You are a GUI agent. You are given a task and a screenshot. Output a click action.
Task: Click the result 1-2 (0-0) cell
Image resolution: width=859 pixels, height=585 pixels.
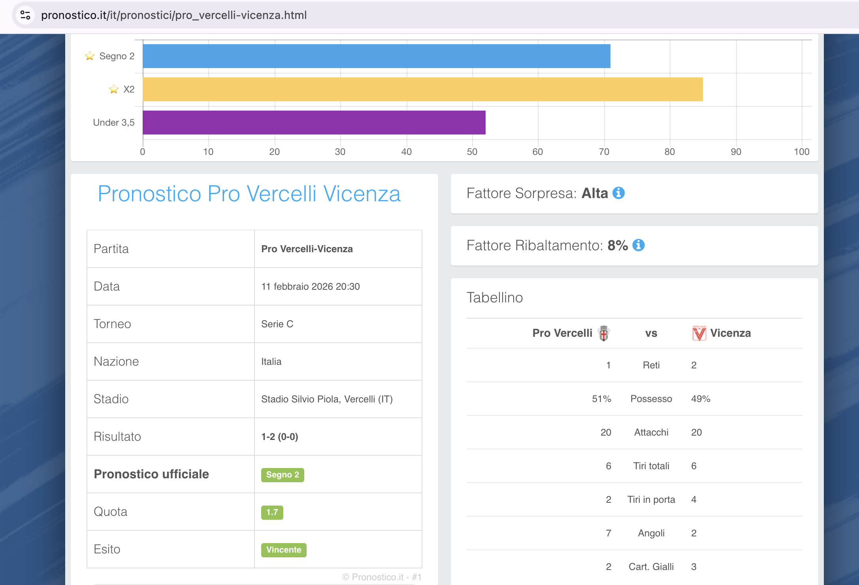click(280, 437)
